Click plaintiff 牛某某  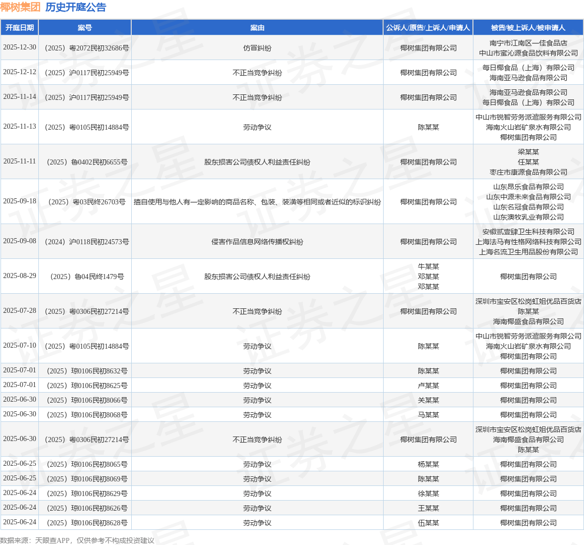point(429,266)
